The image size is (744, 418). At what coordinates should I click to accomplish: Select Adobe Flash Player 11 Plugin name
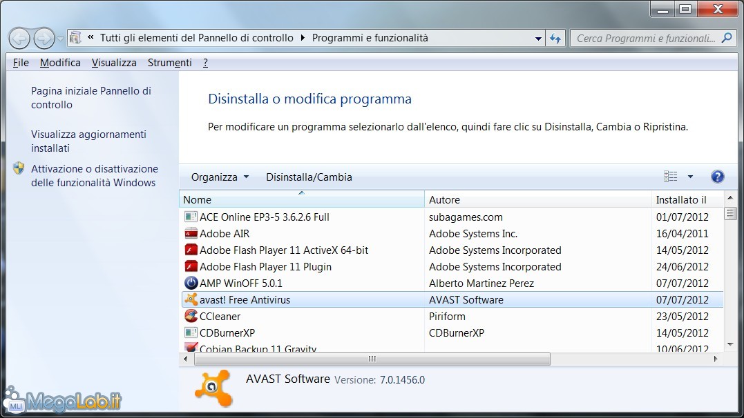[265, 267]
